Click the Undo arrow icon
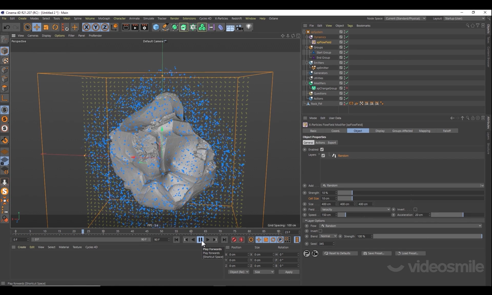 point(7,27)
